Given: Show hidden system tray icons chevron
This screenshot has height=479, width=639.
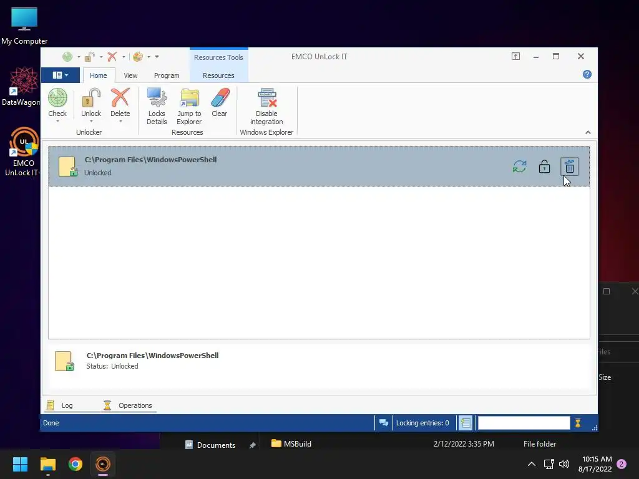Looking at the screenshot, I should tap(532, 464).
